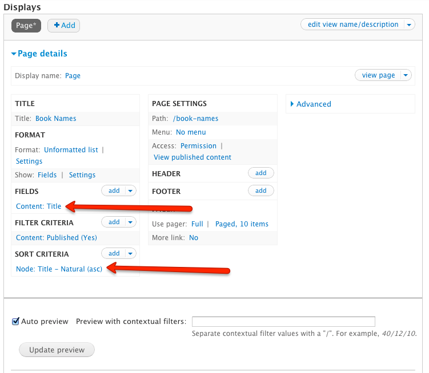The image size is (429, 373).
Task: Open Node: Title - Natural (asc) sort
Action: (x=59, y=269)
